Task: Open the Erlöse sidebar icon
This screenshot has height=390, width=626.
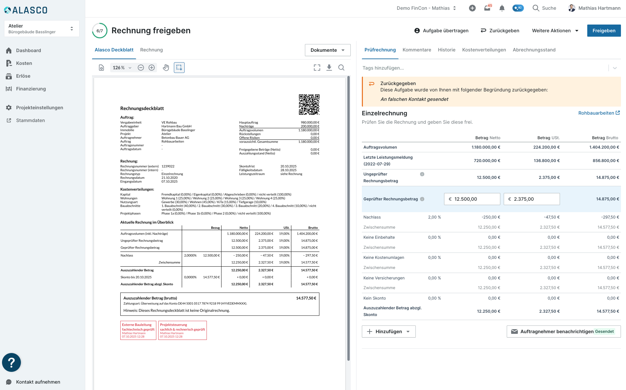Action: point(9,76)
